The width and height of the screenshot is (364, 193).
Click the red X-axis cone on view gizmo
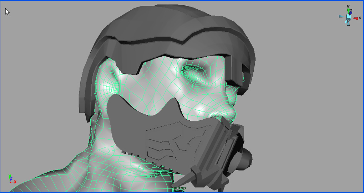(355, 18)
